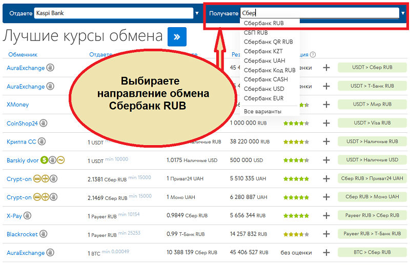Pick Сбербанк Код RUB in the list
The image size is (410, 265).
(x=270, y=70)
